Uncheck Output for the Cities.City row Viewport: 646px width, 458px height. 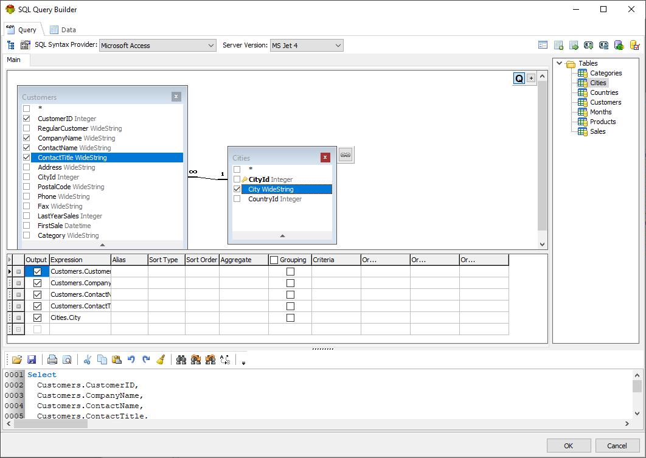pyautogui.click(x=37, y=317)
